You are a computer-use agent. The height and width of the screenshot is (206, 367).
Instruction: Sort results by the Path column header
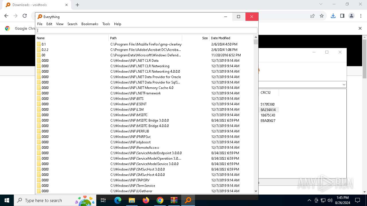145,38
